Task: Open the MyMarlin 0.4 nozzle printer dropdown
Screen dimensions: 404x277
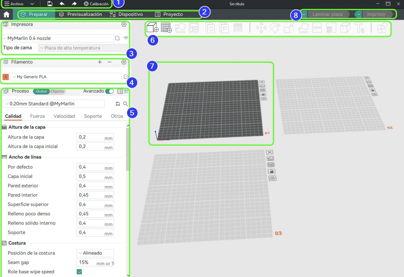Action: pyautogui.click(x=58, y=38)
